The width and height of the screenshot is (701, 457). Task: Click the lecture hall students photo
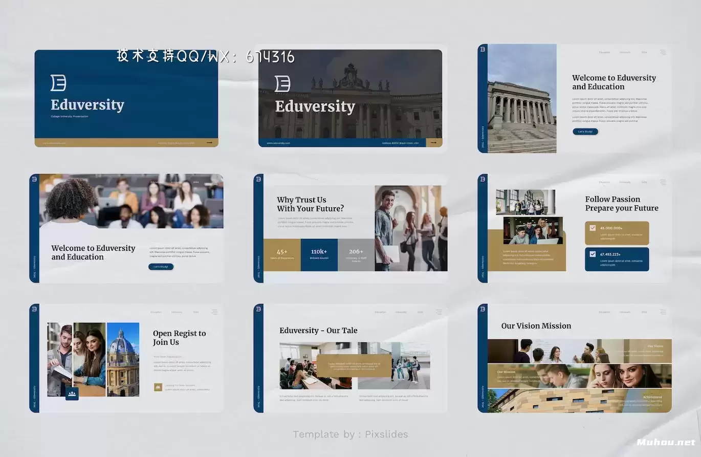(132, 201)
